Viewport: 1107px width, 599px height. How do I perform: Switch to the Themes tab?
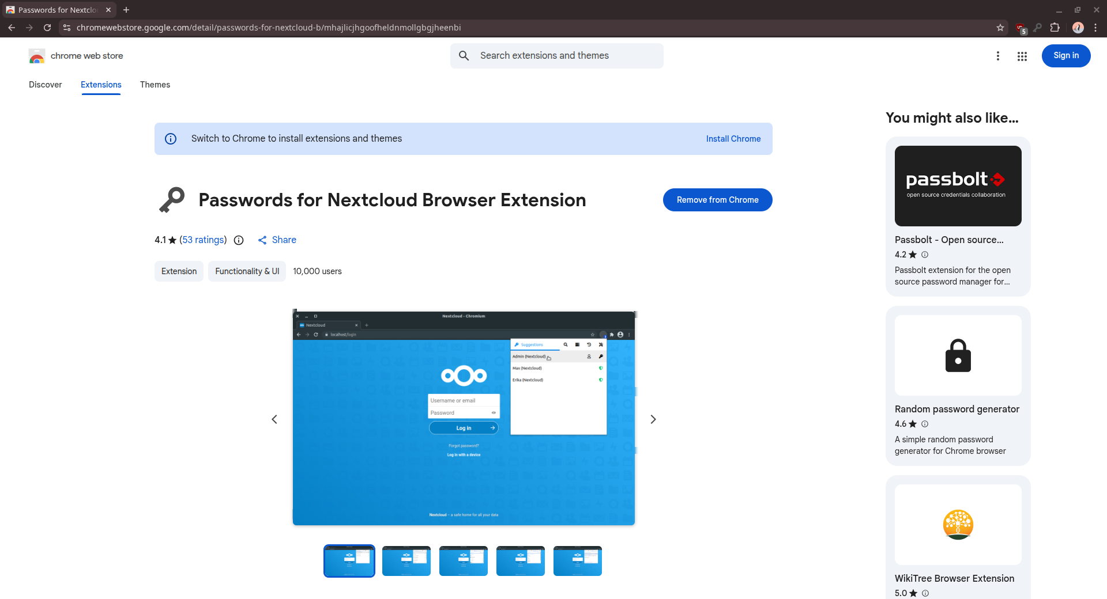coord(155,85)
